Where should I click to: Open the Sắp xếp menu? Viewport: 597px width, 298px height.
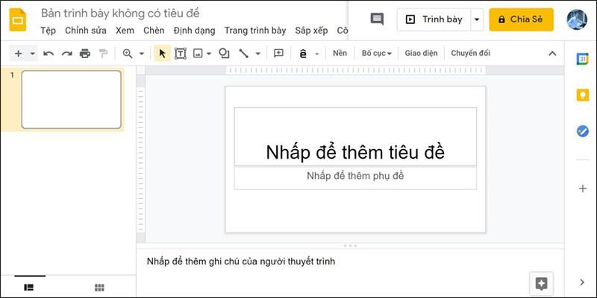tap(311, 31)
